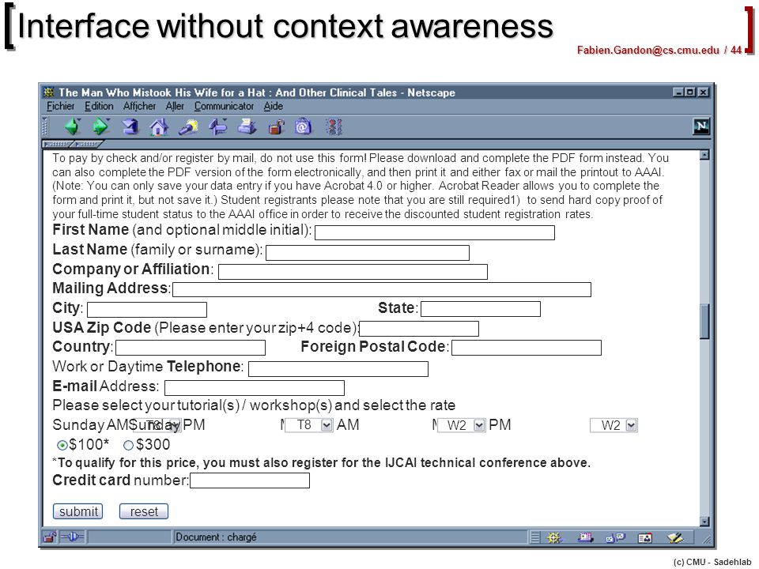Open the Mail inbox icon in status bar
Screen dimensions: 759x569
point(585,537)
